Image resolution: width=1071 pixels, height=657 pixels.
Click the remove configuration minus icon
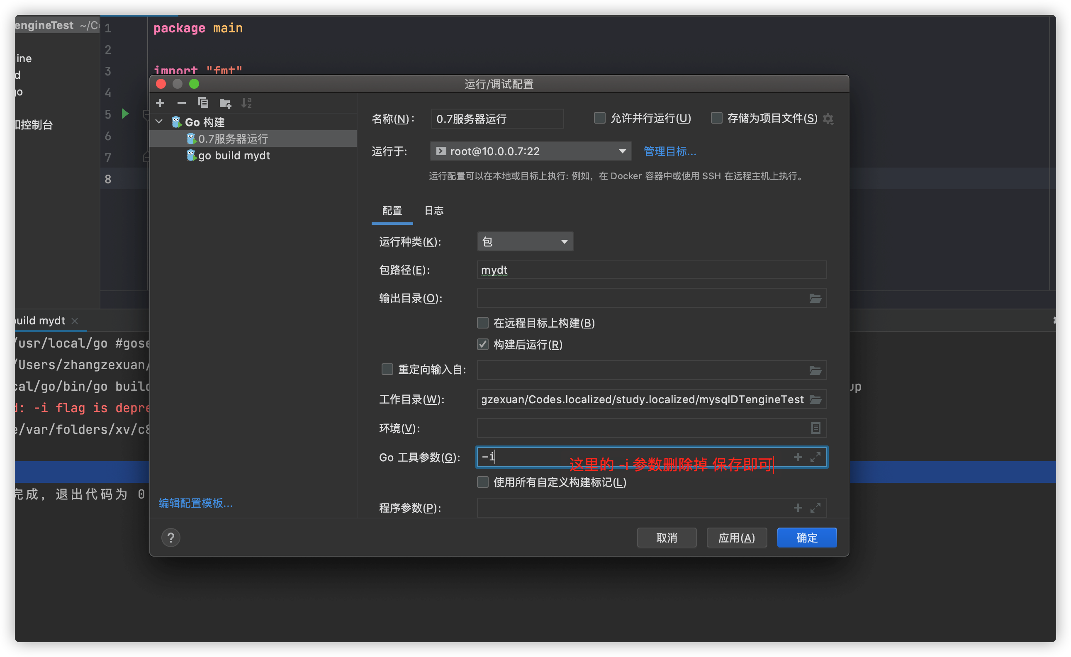coord(181,103)
